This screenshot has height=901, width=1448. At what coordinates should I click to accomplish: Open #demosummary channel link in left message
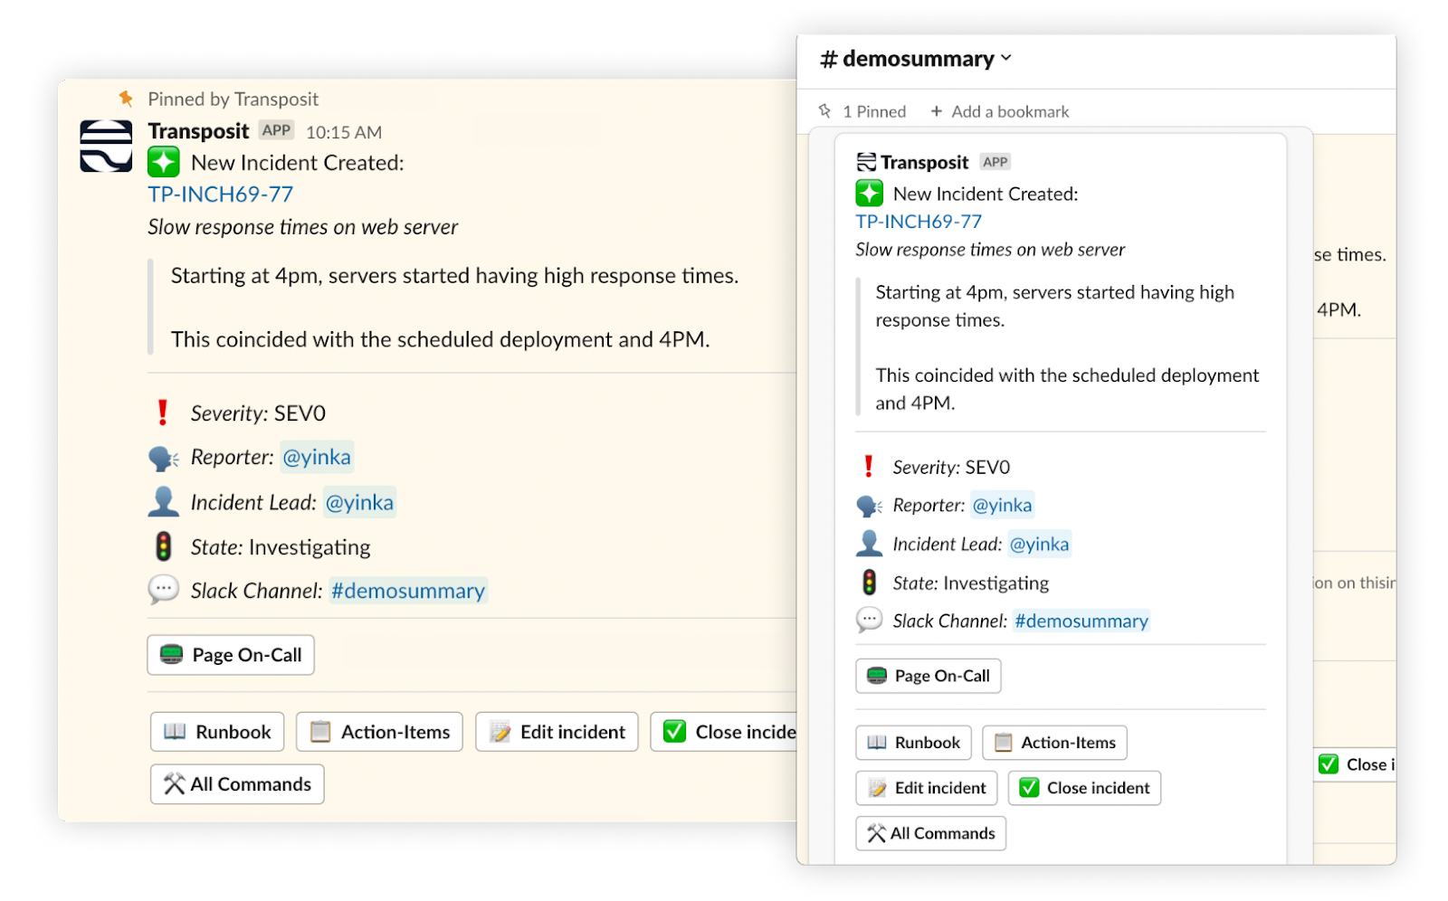coord(408,591)
